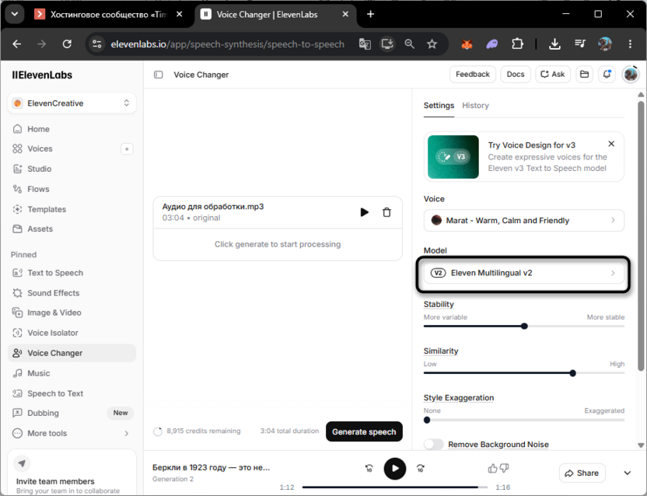Adjust the Style Exaggeration slider
This screenshot has height=496, width=647.
(x=523, y=420)
